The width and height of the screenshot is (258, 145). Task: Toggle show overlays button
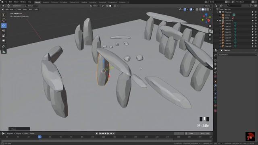[x=191, y=10]
